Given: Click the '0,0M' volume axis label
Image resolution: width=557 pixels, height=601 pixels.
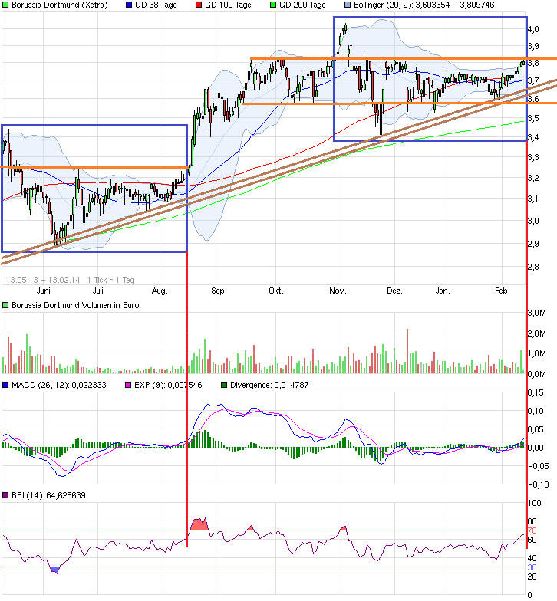Looking at the screenshot, I should pyautogui.click(x=537, y=374).
